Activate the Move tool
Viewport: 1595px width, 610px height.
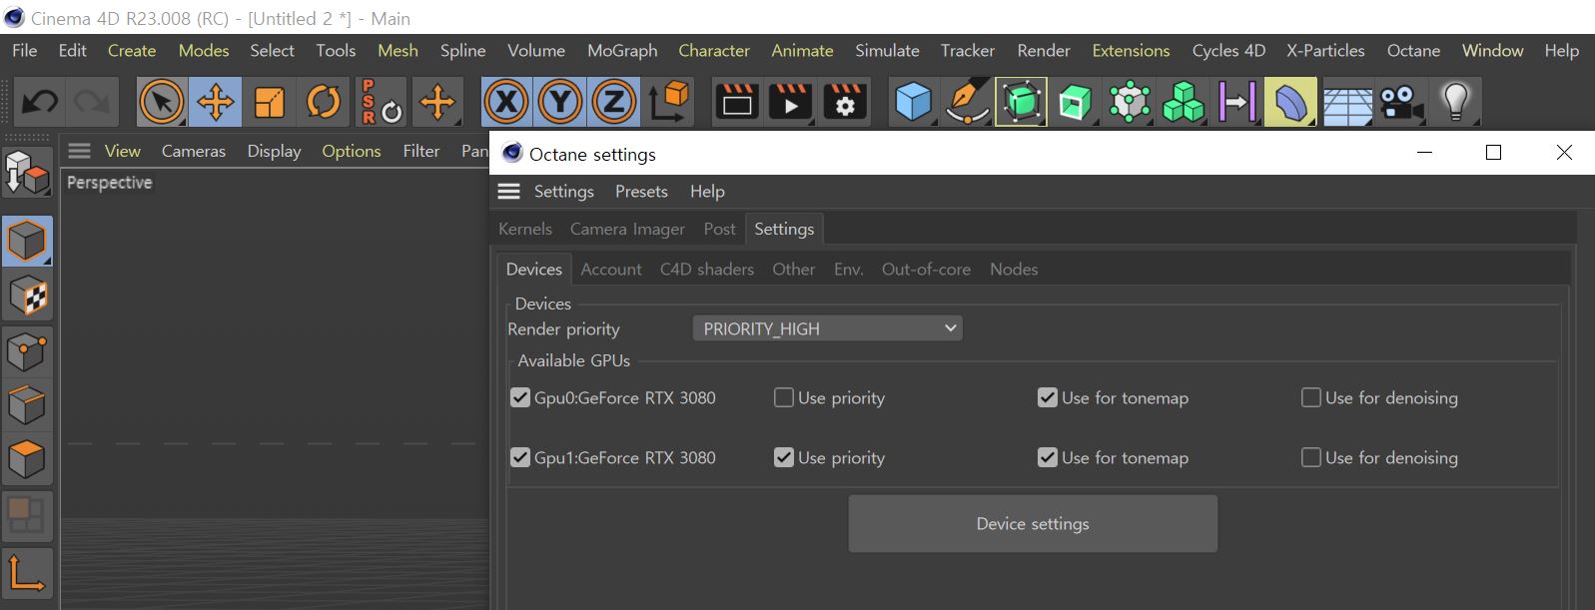pos(216,102)
